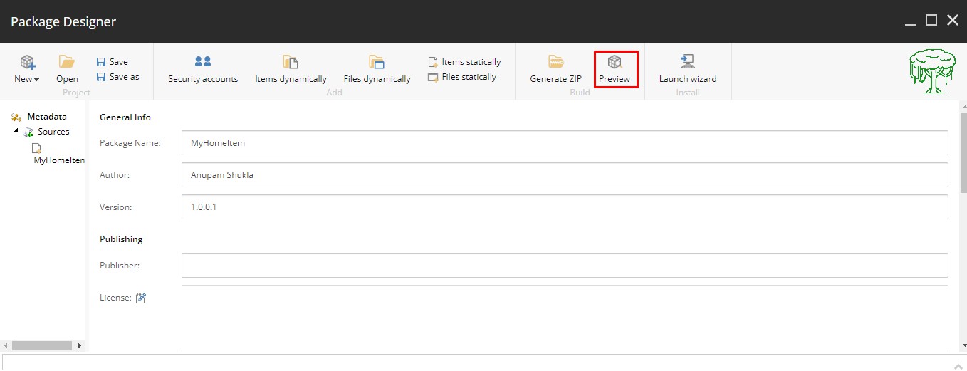Click the tree panel horizontal scrollbar

(x=42, y=345)
